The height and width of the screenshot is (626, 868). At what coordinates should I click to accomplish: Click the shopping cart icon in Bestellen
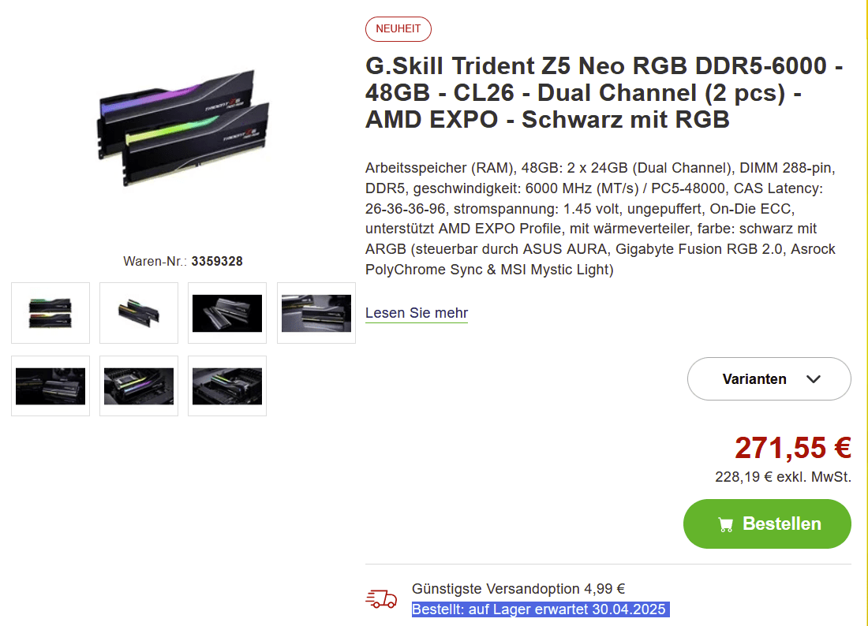(x=725, y=524)
